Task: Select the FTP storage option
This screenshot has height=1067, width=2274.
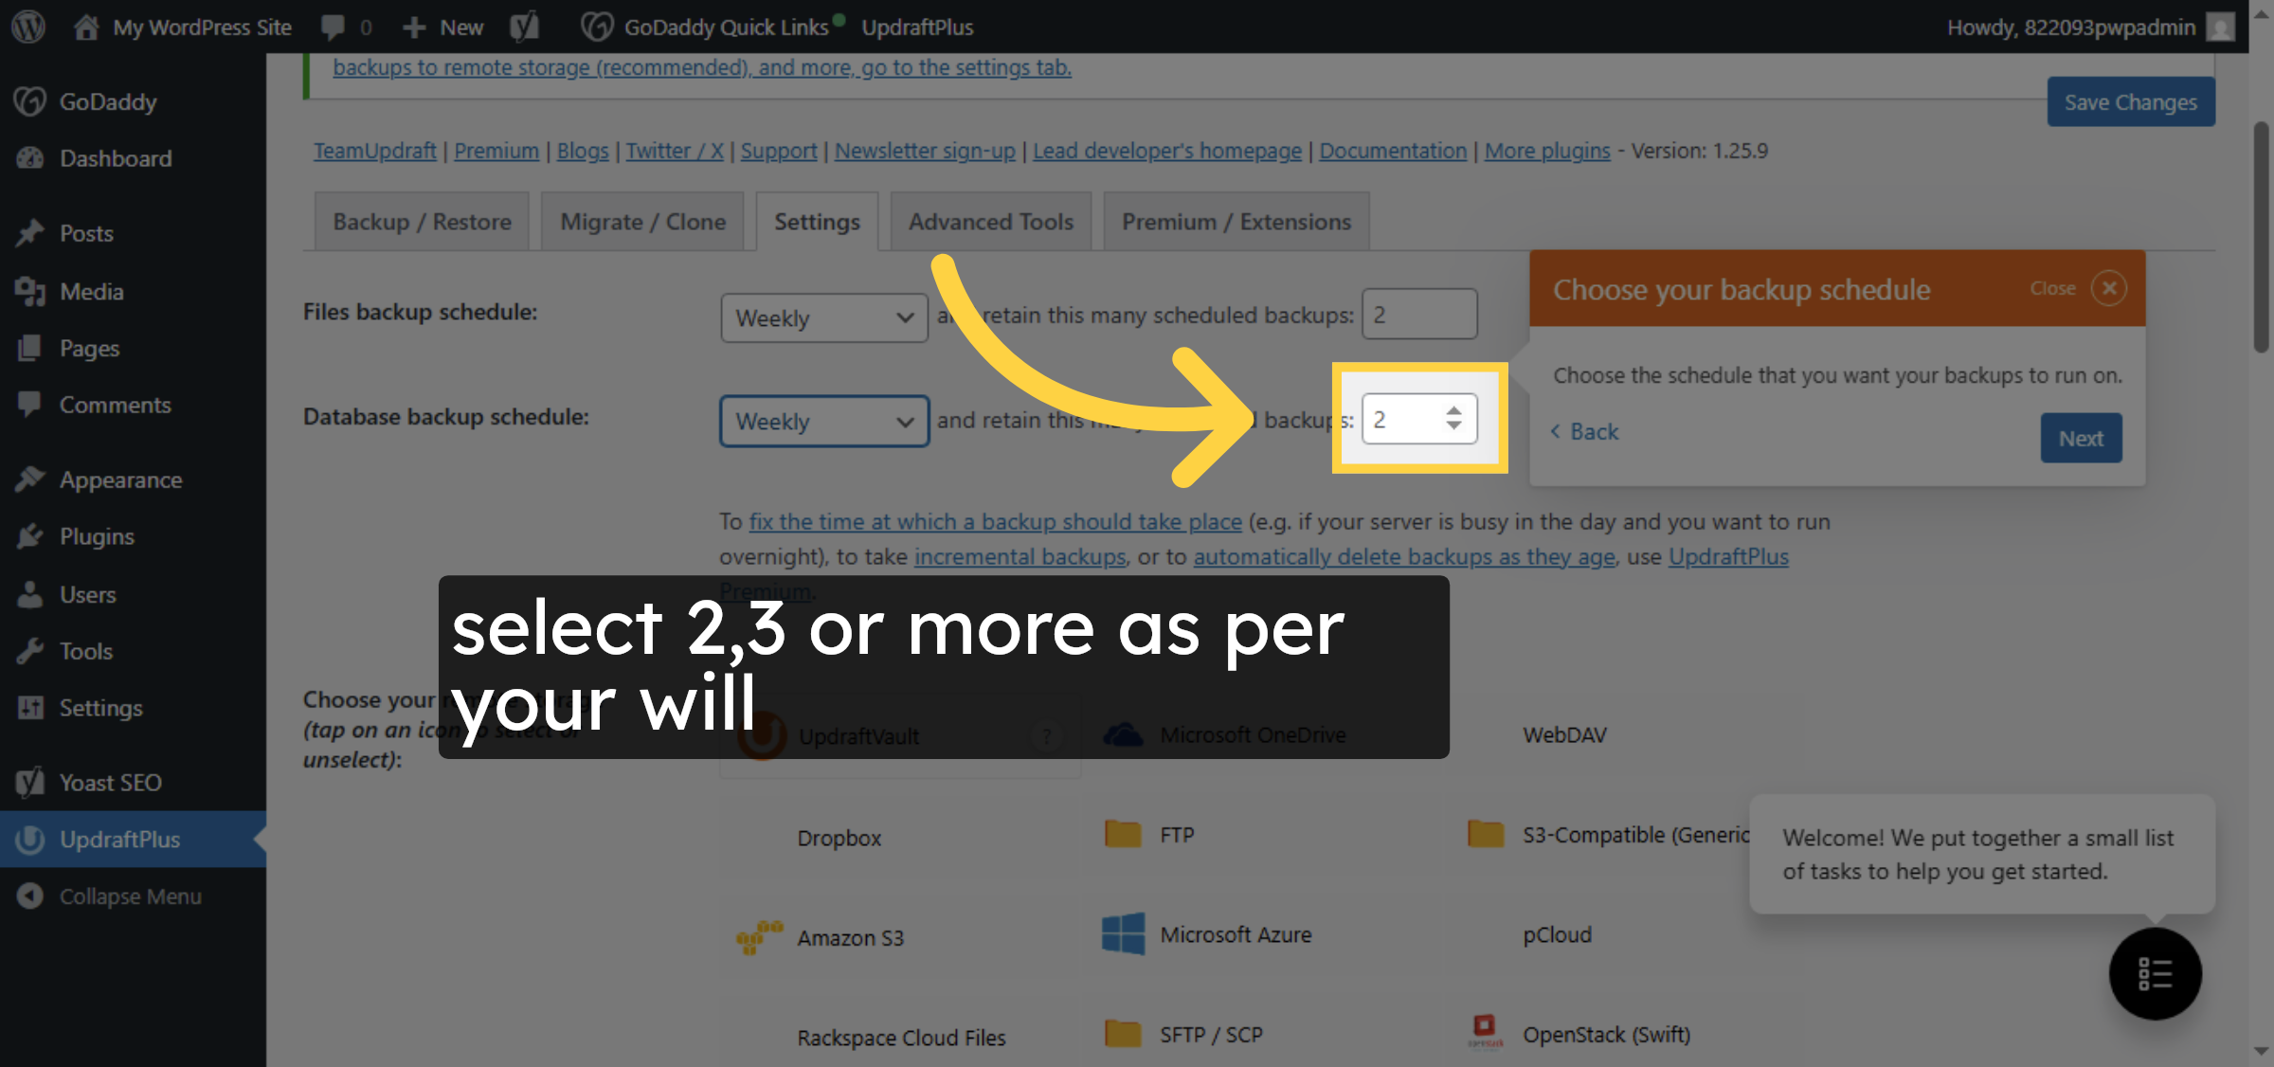Action: [1175, 835]
